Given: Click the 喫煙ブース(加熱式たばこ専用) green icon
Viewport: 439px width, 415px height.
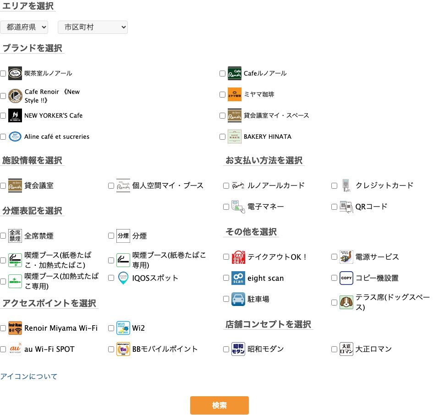Looking at the screenshot, I should click(15, 281).
